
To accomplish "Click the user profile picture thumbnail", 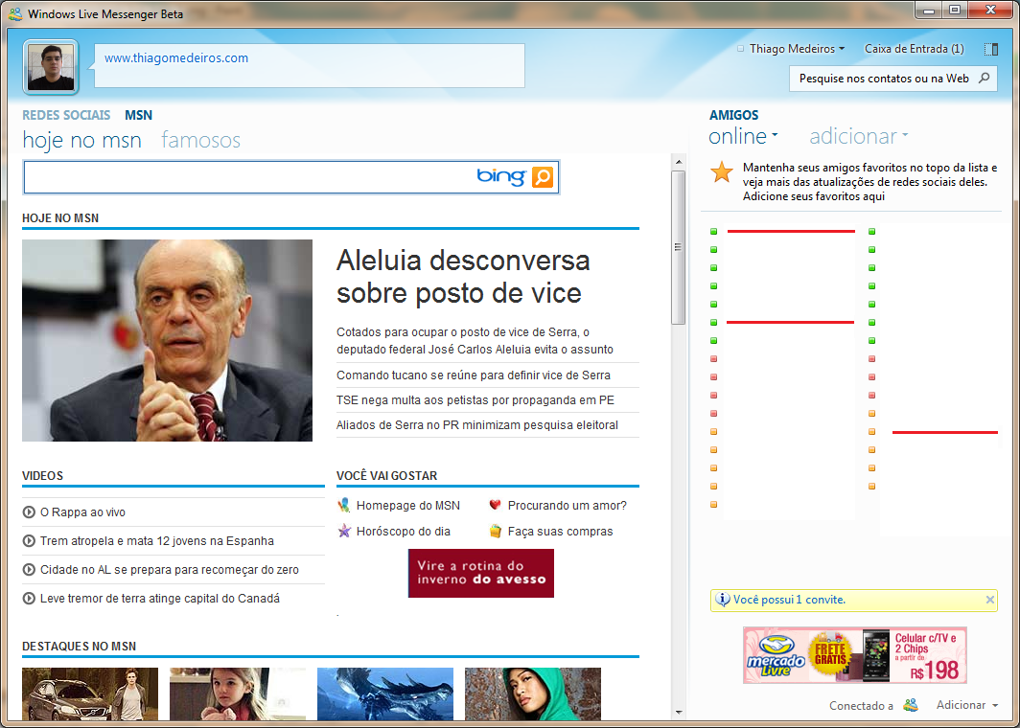I will coord(51,67).
